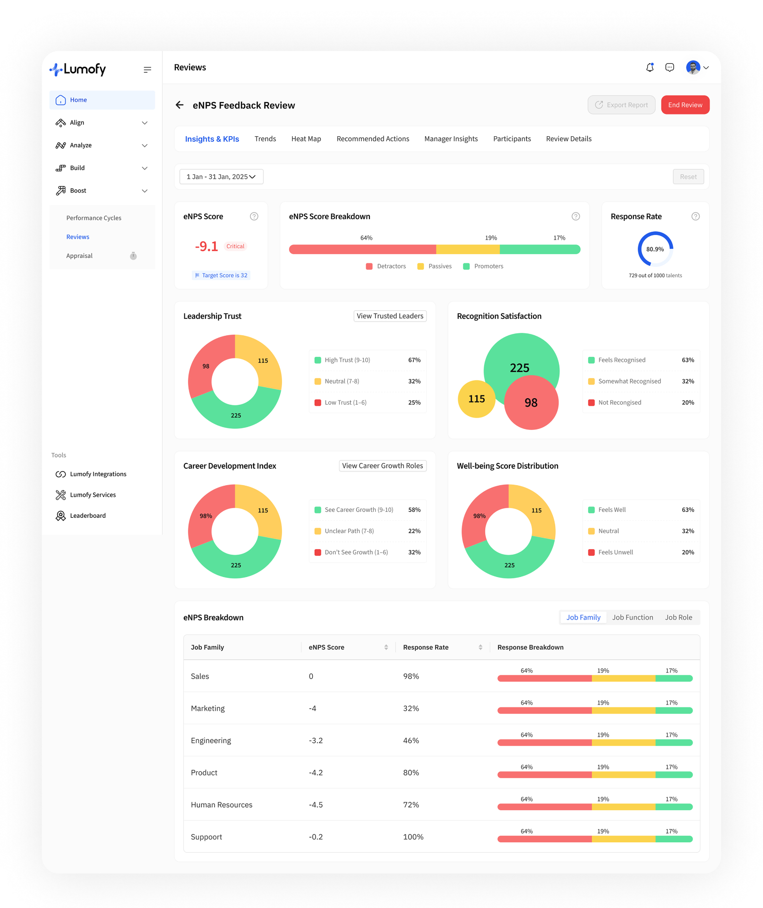763x908 pixels.
Task: Click the Reset filter button
Action: click(x=688, y=177)
